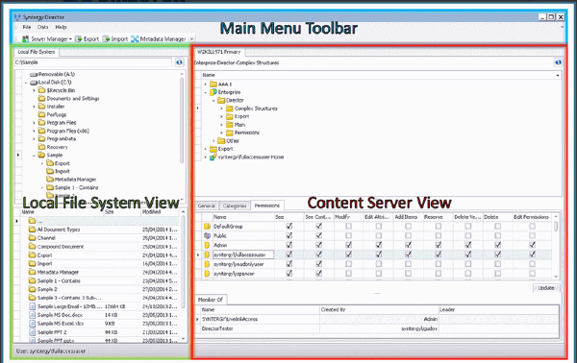The image size is (577, 363).
Task: Select the Sample MS Doc.docx file icon
Action: tap(32, 315)
